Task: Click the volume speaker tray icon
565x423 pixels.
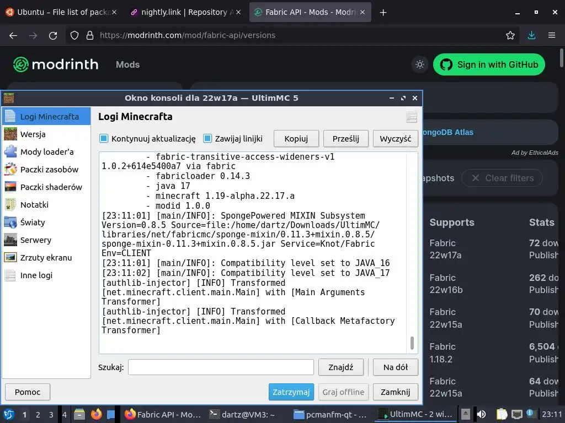Action: click(481, 414)
